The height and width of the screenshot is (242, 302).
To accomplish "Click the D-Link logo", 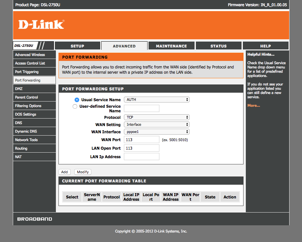I will (x=41, y=25).
